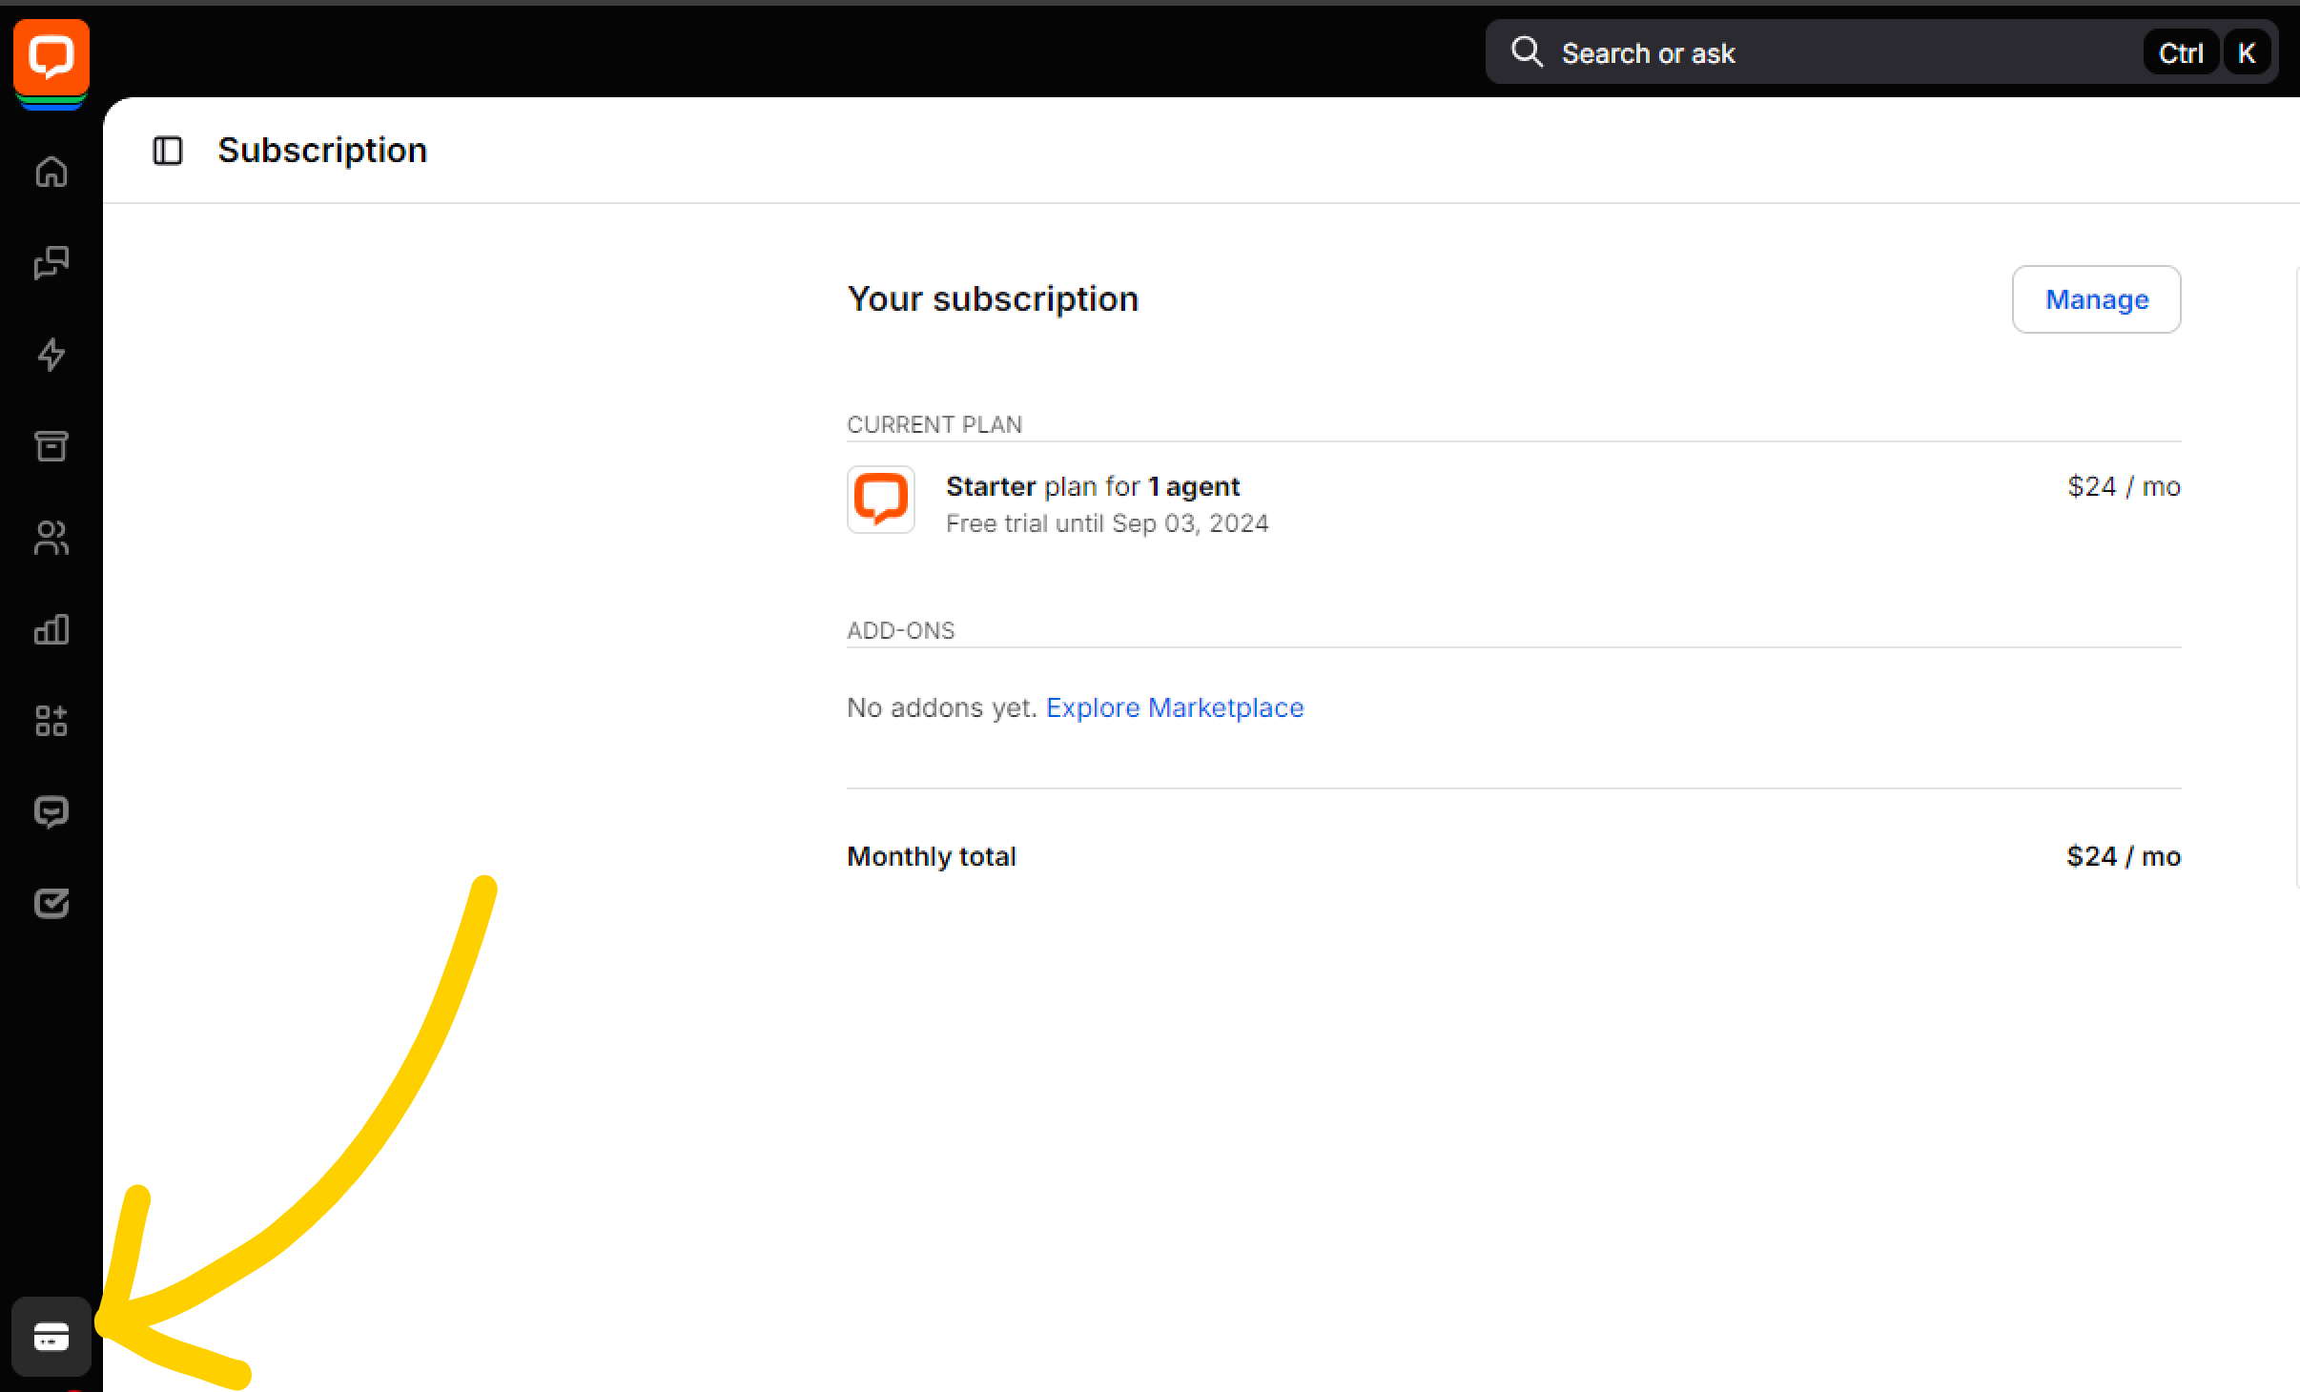The image size is (2300, 1392).
Task: Click the Starter plan LiveChat thumbnail
Action: tap(881, 500)
